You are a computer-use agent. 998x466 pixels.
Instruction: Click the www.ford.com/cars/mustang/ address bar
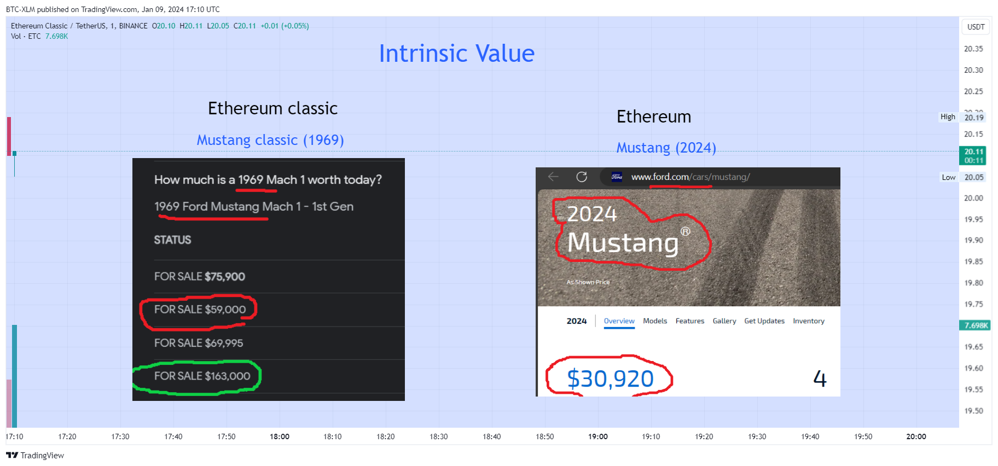[691, 177]
